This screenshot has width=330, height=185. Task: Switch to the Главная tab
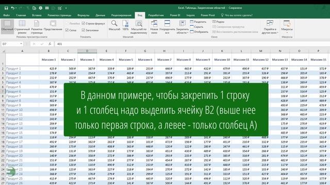click(21, 15)
